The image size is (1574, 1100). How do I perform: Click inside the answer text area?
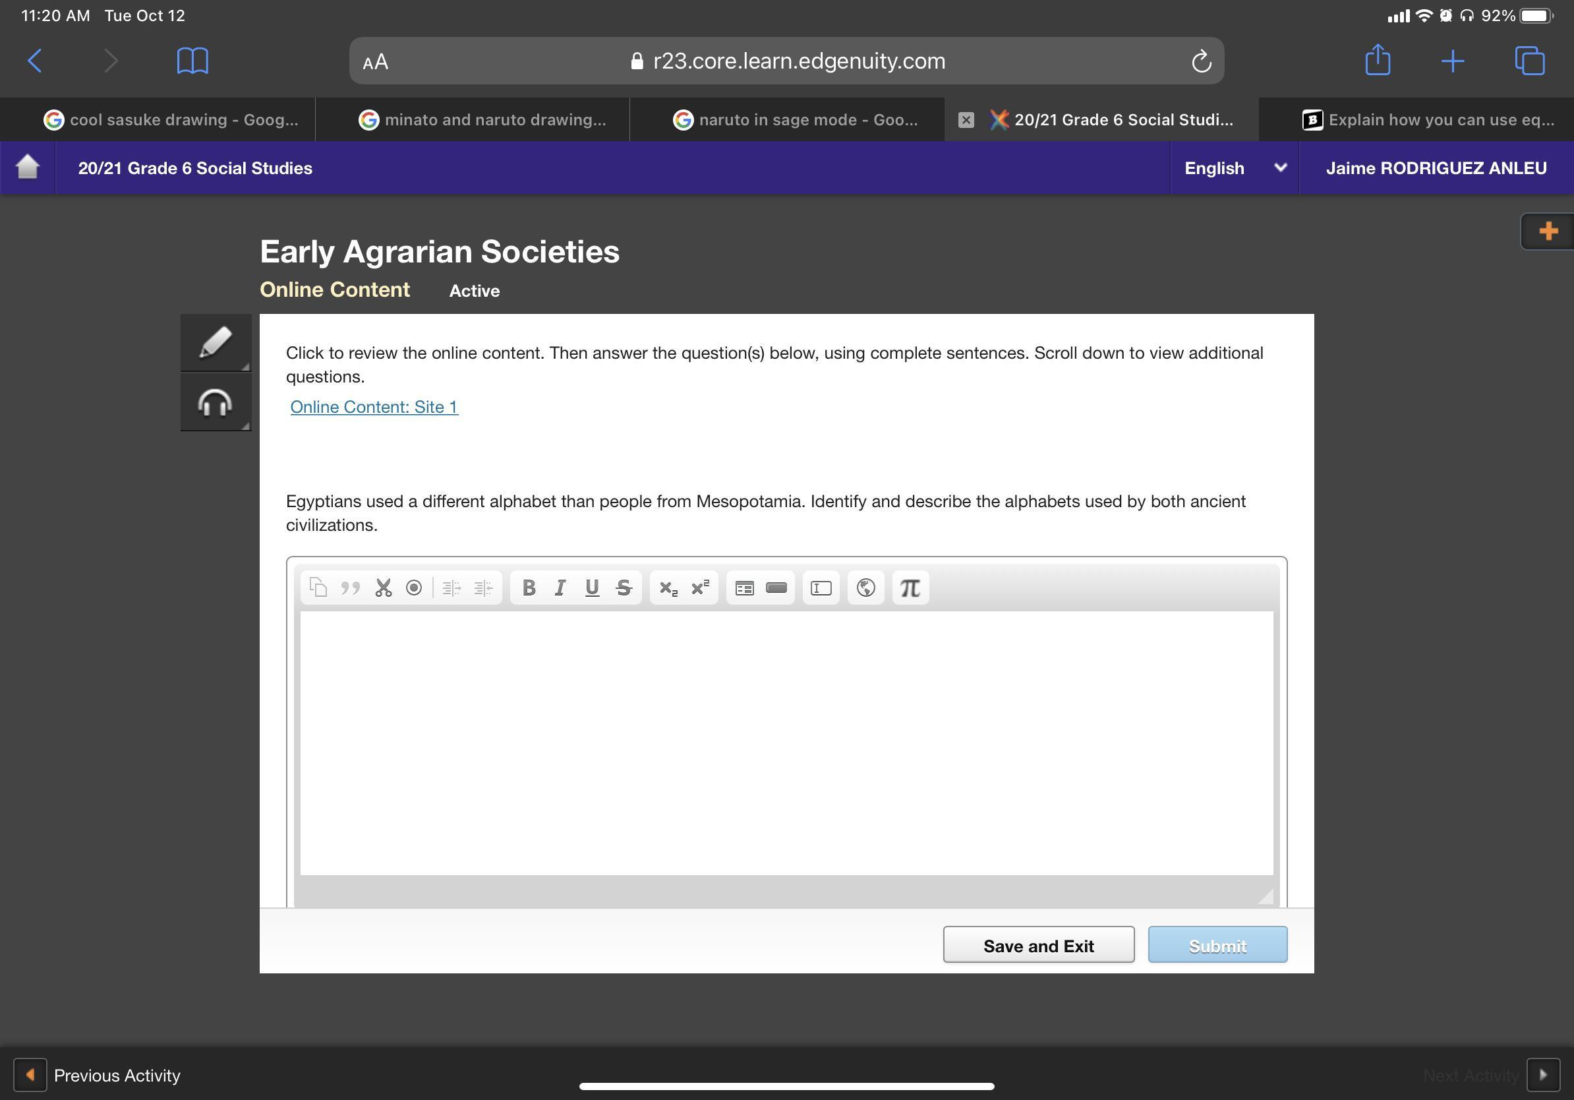[786, 742]
